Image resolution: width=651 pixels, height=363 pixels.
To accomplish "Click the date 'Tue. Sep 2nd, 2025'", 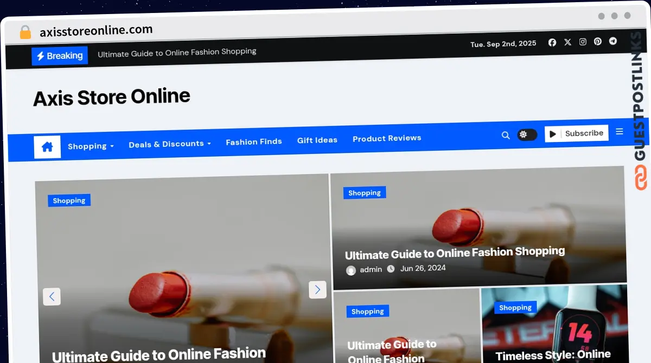I will (x=503, y=44).
